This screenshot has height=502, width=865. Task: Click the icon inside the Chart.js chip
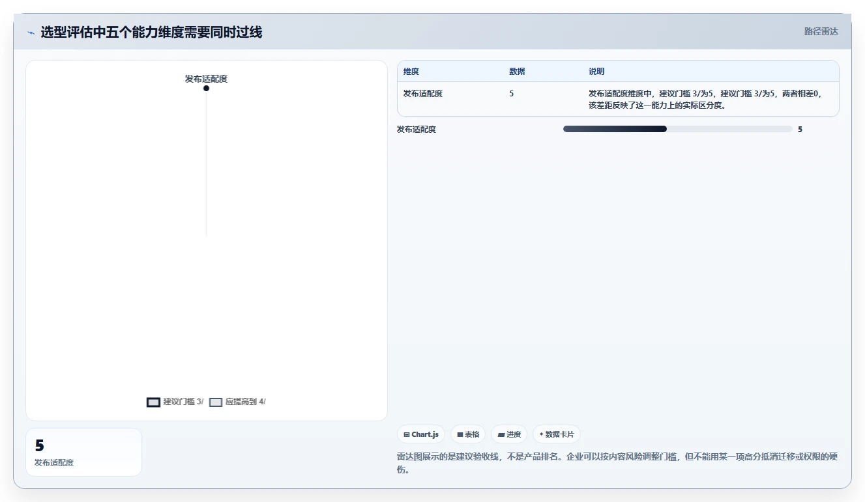[x=407, y=434]
